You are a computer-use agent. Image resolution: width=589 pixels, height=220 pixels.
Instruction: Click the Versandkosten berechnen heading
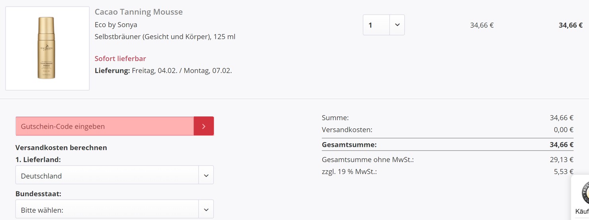[x=61, y=147]
